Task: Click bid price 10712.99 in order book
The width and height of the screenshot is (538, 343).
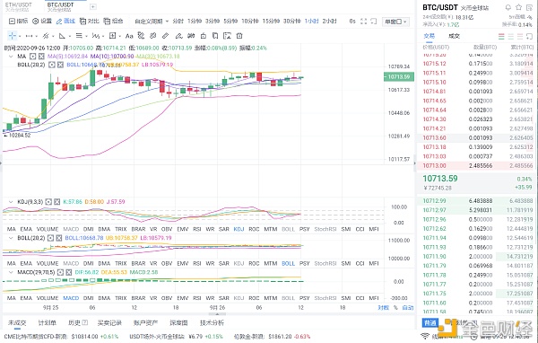Action: click(434, 201)
